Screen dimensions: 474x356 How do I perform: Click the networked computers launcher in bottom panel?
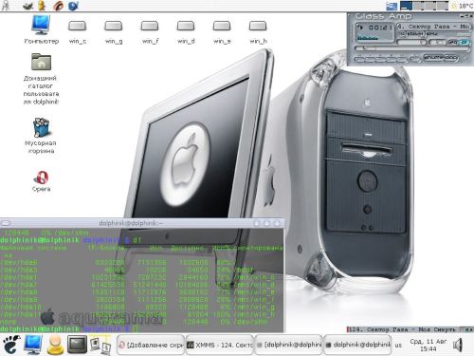(100, 345)
